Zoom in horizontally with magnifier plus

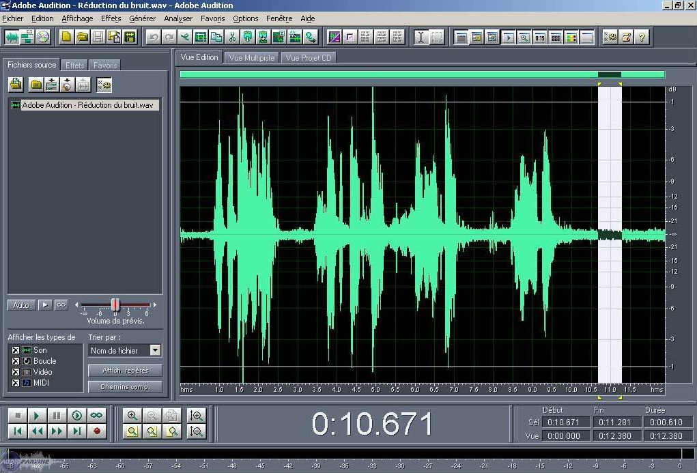(132, 416)
